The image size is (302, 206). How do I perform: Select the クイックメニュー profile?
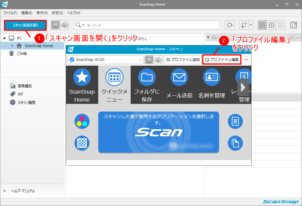(114, 77)
